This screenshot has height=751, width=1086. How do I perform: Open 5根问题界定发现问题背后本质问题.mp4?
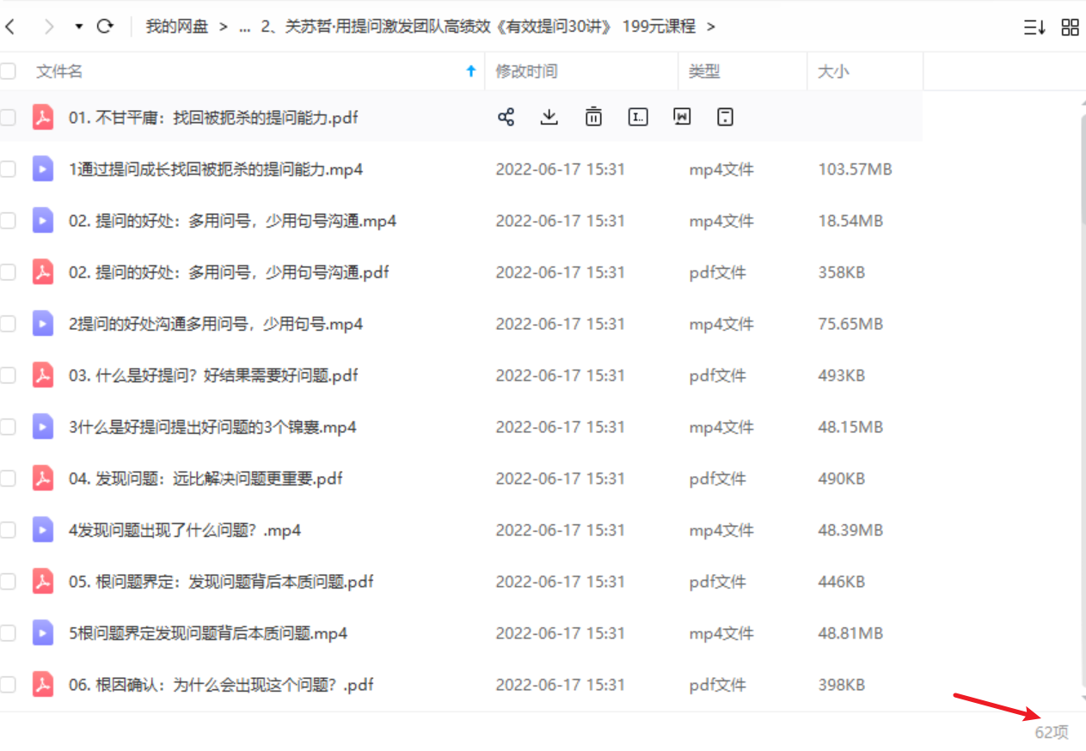click(x=208, y=633)
